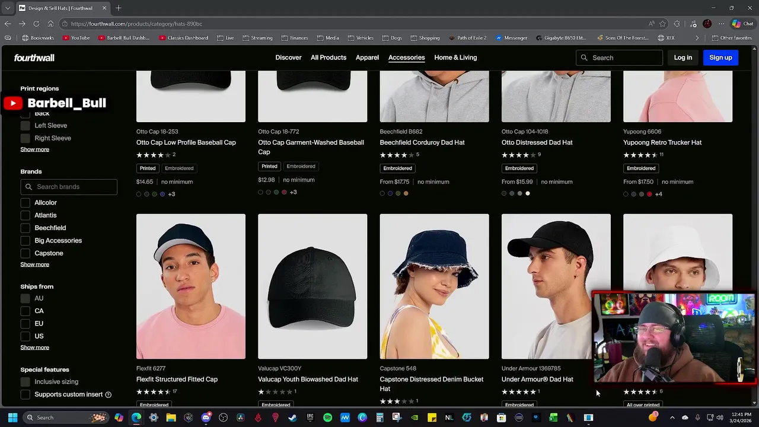
Task: Show more colors +4 for Yupoong Trucker Hat
Action: [658, 194]
